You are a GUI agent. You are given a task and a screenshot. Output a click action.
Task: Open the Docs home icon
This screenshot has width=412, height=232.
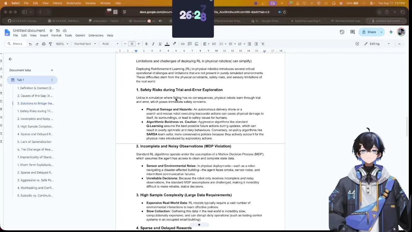[x=7, y=33]
